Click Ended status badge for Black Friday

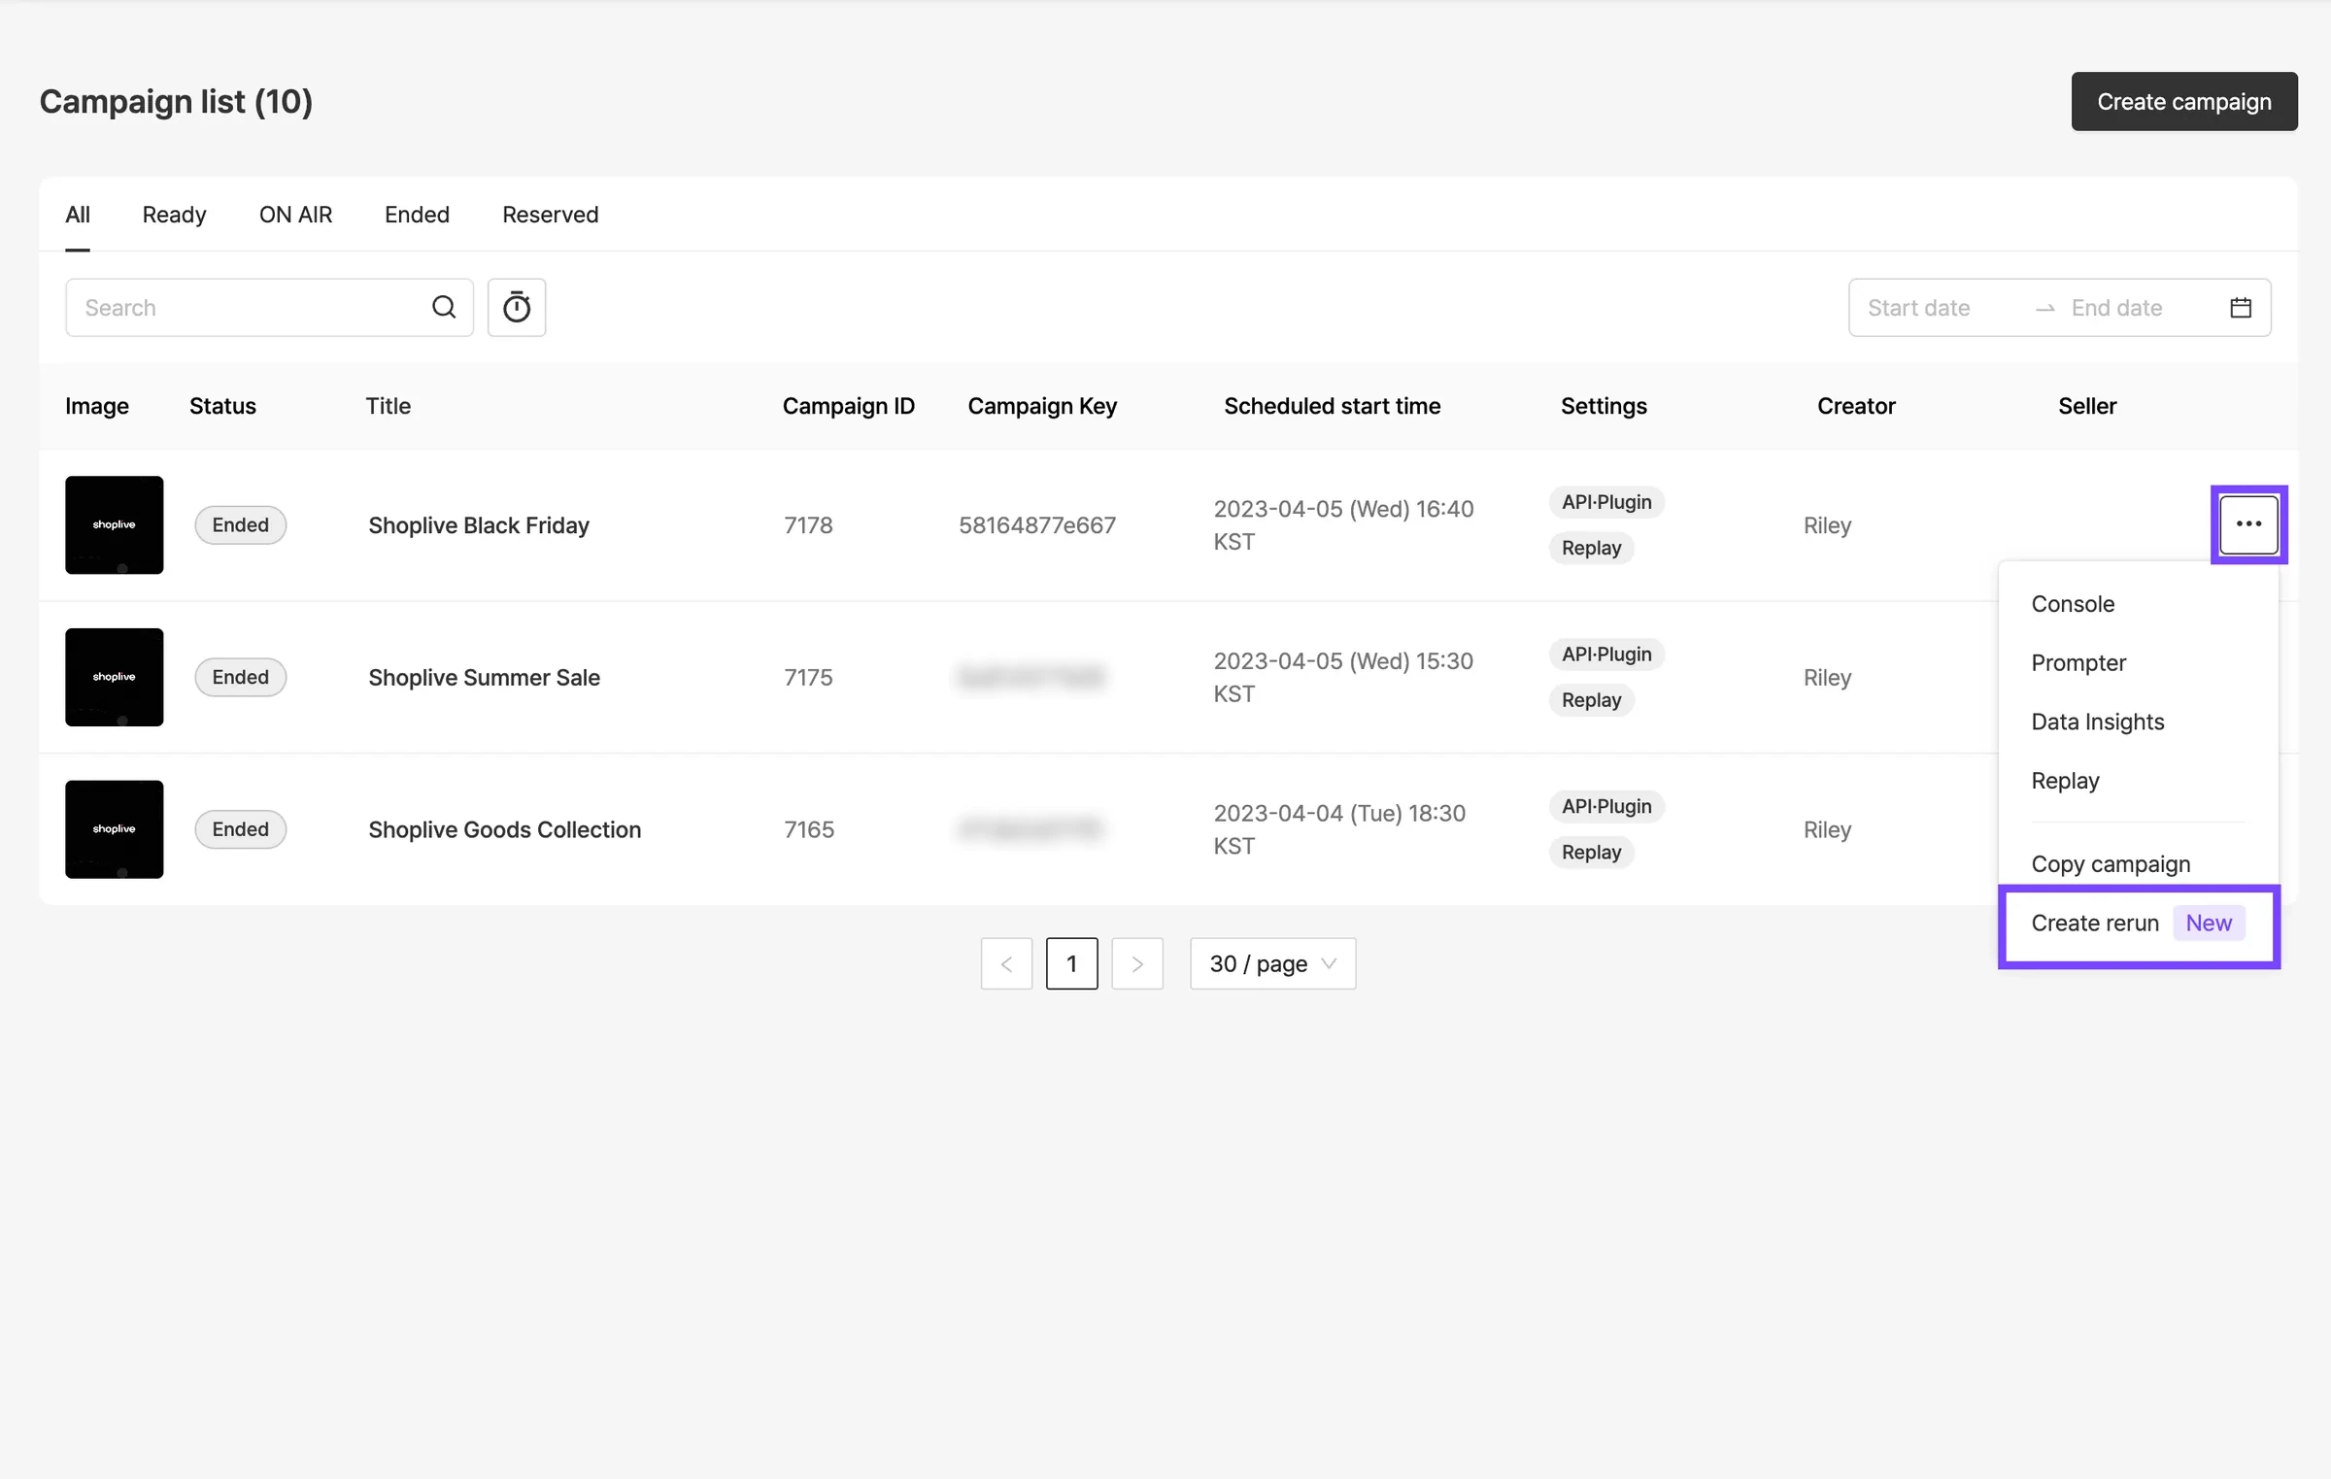pos(241,524)
